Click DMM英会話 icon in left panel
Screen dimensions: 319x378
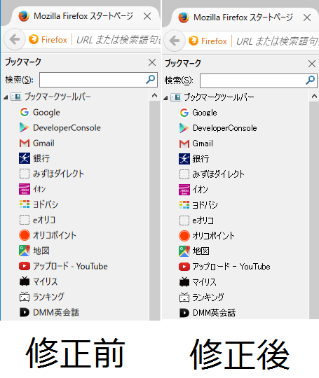pyautogui.click(x=25, y=312)
